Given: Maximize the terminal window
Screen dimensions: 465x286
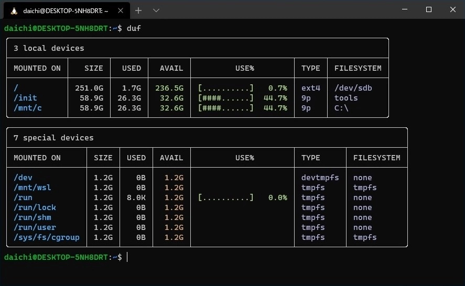Looking at the screenshot, I should click(428, 9).
